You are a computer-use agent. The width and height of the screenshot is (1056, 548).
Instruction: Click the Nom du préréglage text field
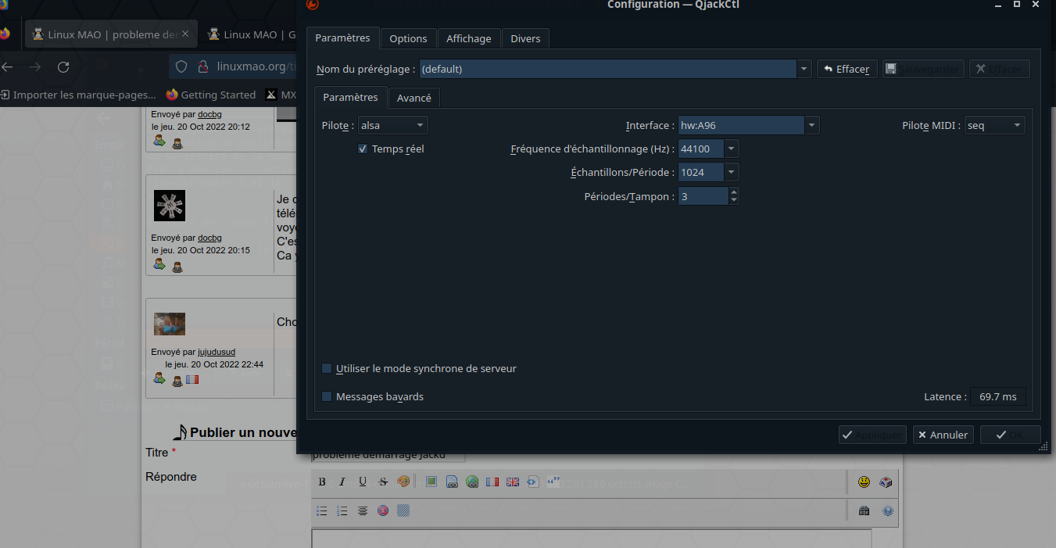(608, 69)
